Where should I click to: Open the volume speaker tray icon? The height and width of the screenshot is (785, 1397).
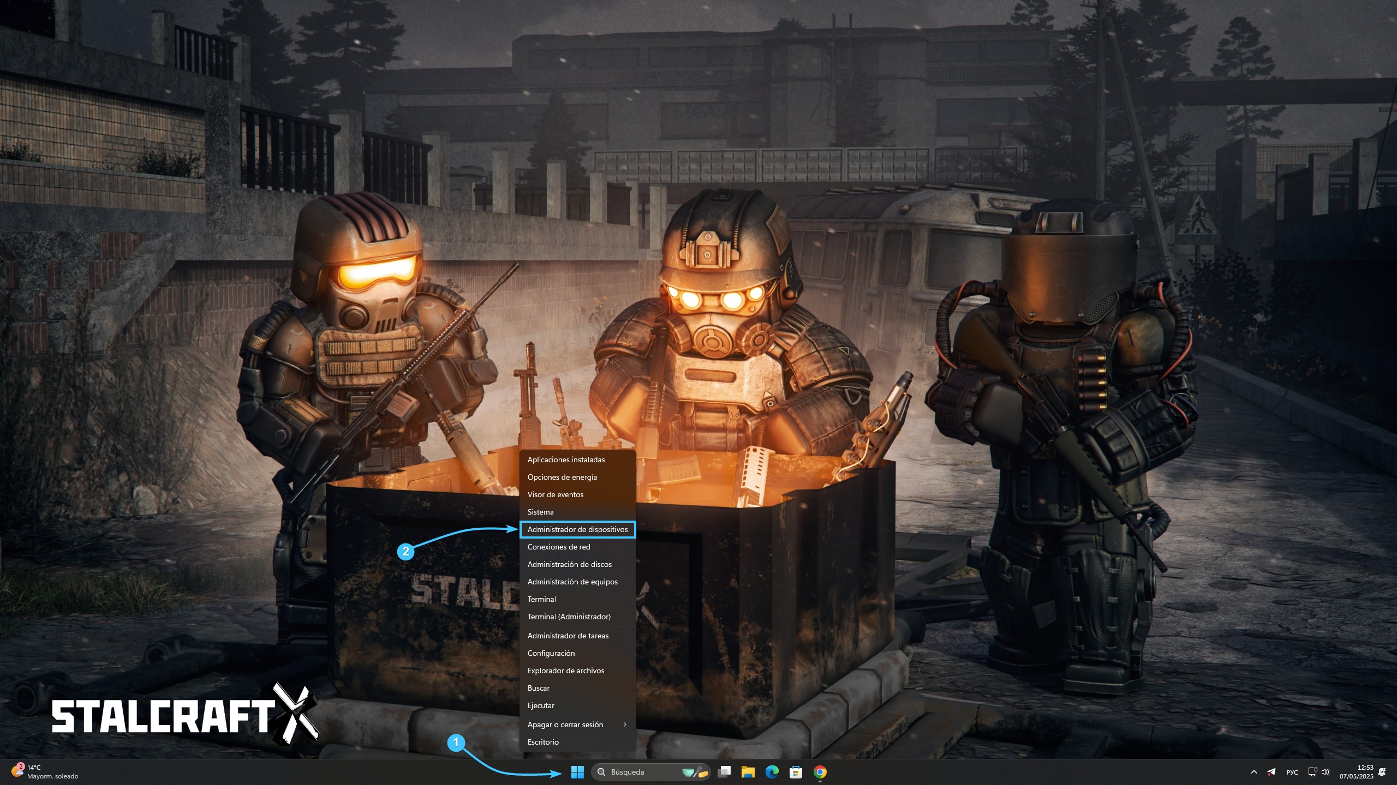1326,772
